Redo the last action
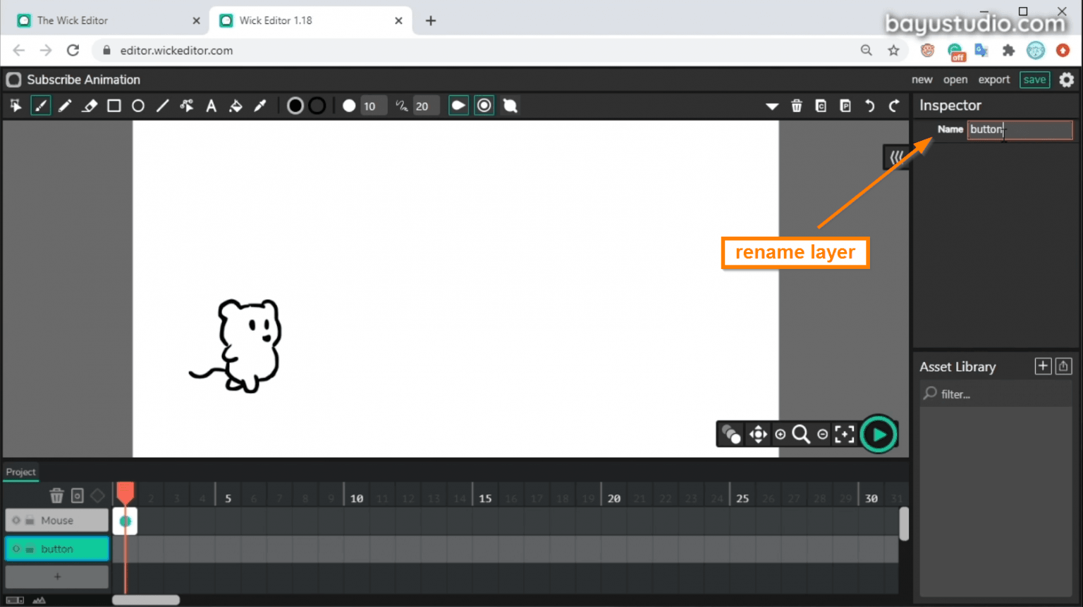The height and width of the screenshot is (607, 1083). click(894, 106)
